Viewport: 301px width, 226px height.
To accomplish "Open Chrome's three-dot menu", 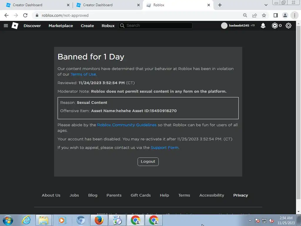I will tap(295, 15).
